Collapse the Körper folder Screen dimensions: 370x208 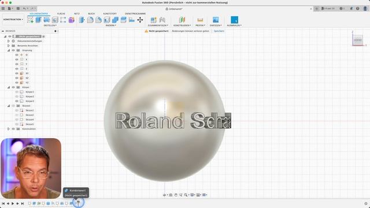point(9,87)
